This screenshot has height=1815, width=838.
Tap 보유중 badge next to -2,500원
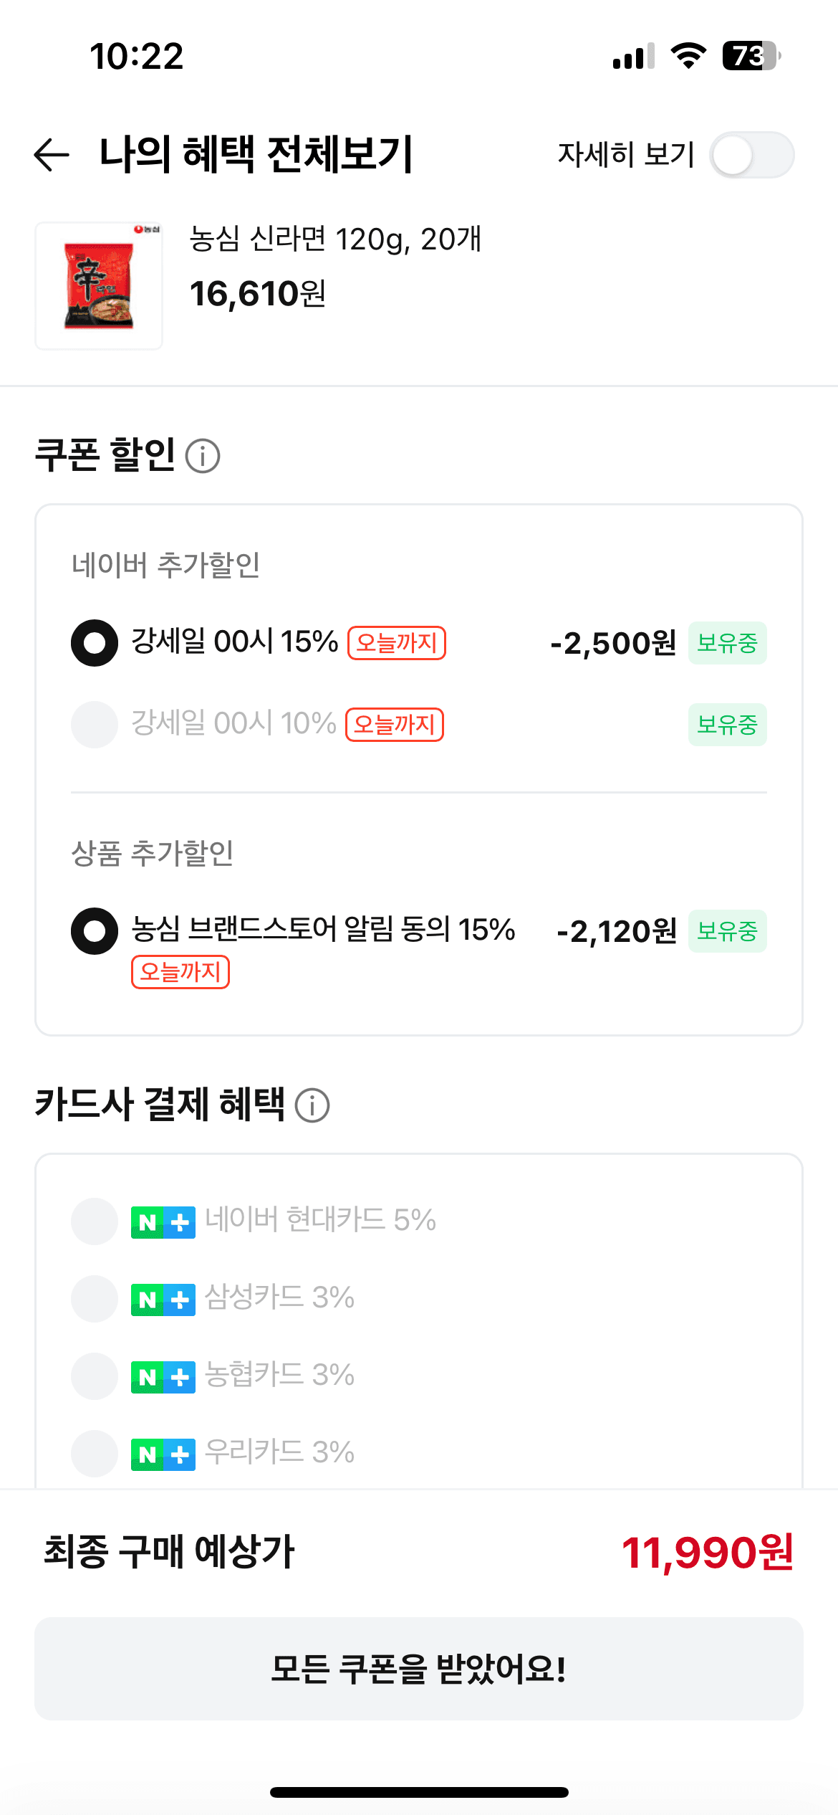[x=728, y=643]
